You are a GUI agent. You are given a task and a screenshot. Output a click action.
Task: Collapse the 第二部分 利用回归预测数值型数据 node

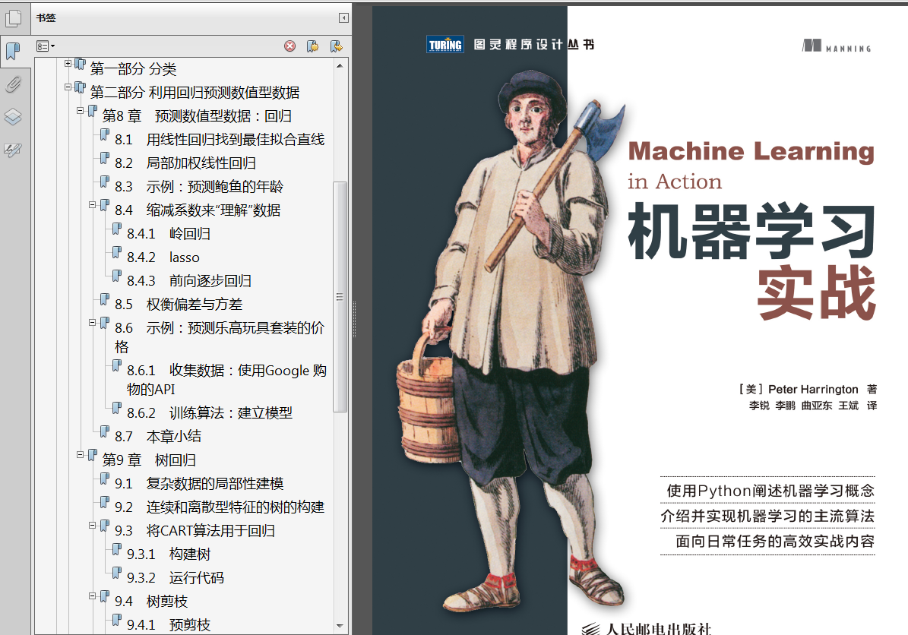68,87
